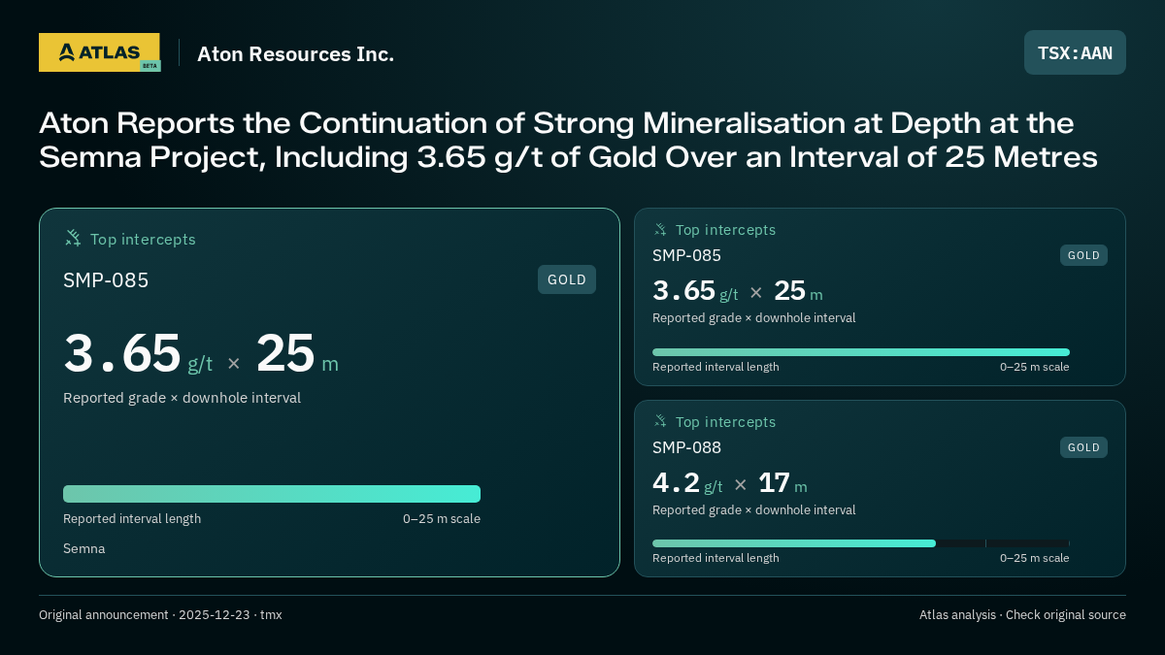Image resolution: width=1165 pixels, height=655 pixels.
Task: Click the Semna project label
Action: [84, 548]
